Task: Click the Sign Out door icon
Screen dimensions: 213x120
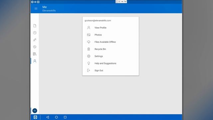Action: pos(89,70)
